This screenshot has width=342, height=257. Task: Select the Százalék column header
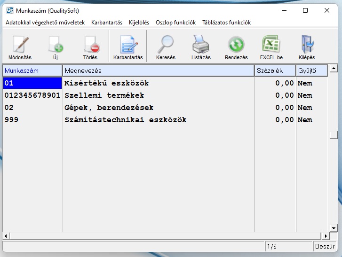[275, 70]
